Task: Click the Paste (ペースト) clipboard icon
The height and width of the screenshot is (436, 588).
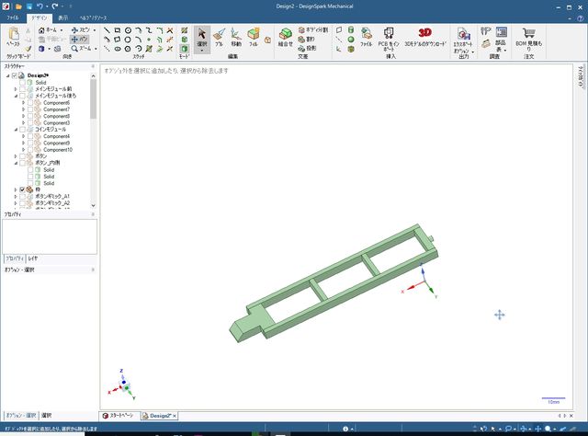Action: pyautogui.click(x=14, y=34)
